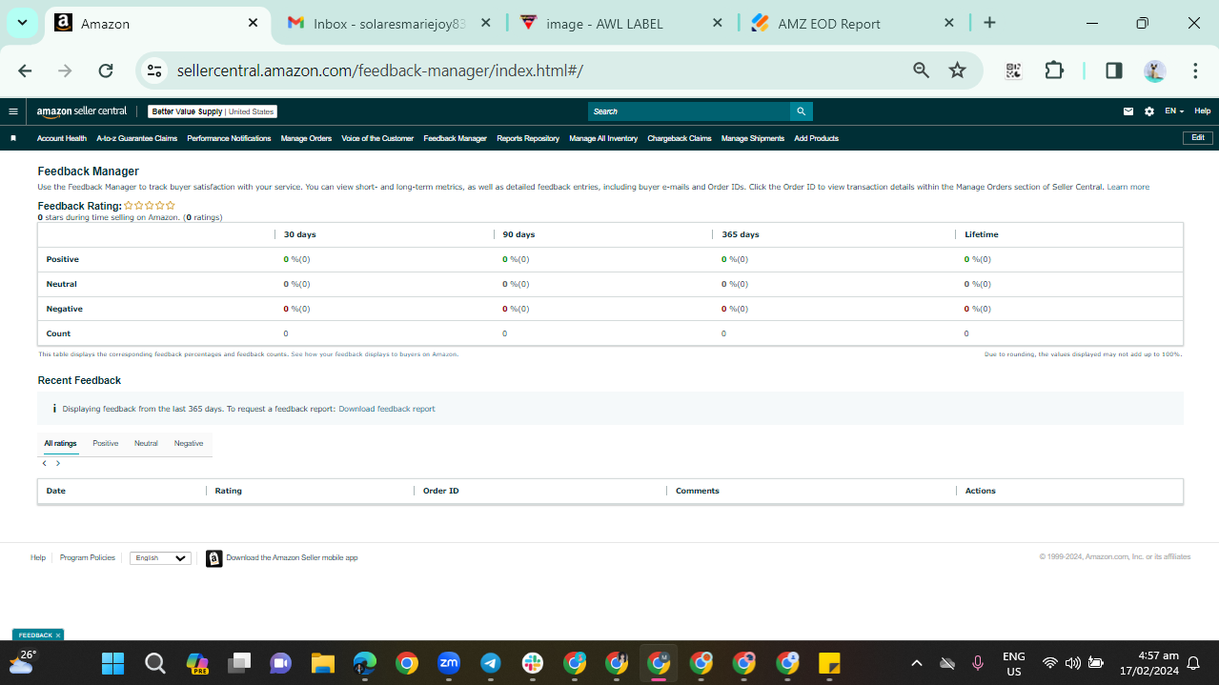Click the site information icon in the address bar
The image size is (1219, 685).
point(155,71)
